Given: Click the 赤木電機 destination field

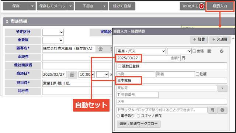Looking at the screenshot, I should point(172,81).
